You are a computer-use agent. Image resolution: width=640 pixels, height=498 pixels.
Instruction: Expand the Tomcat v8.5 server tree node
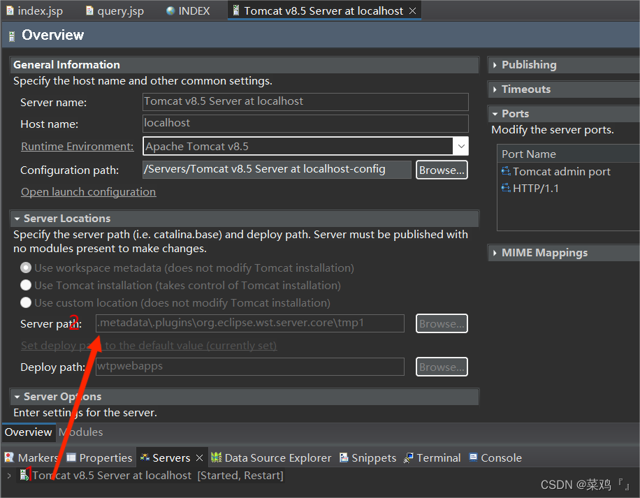9,476
